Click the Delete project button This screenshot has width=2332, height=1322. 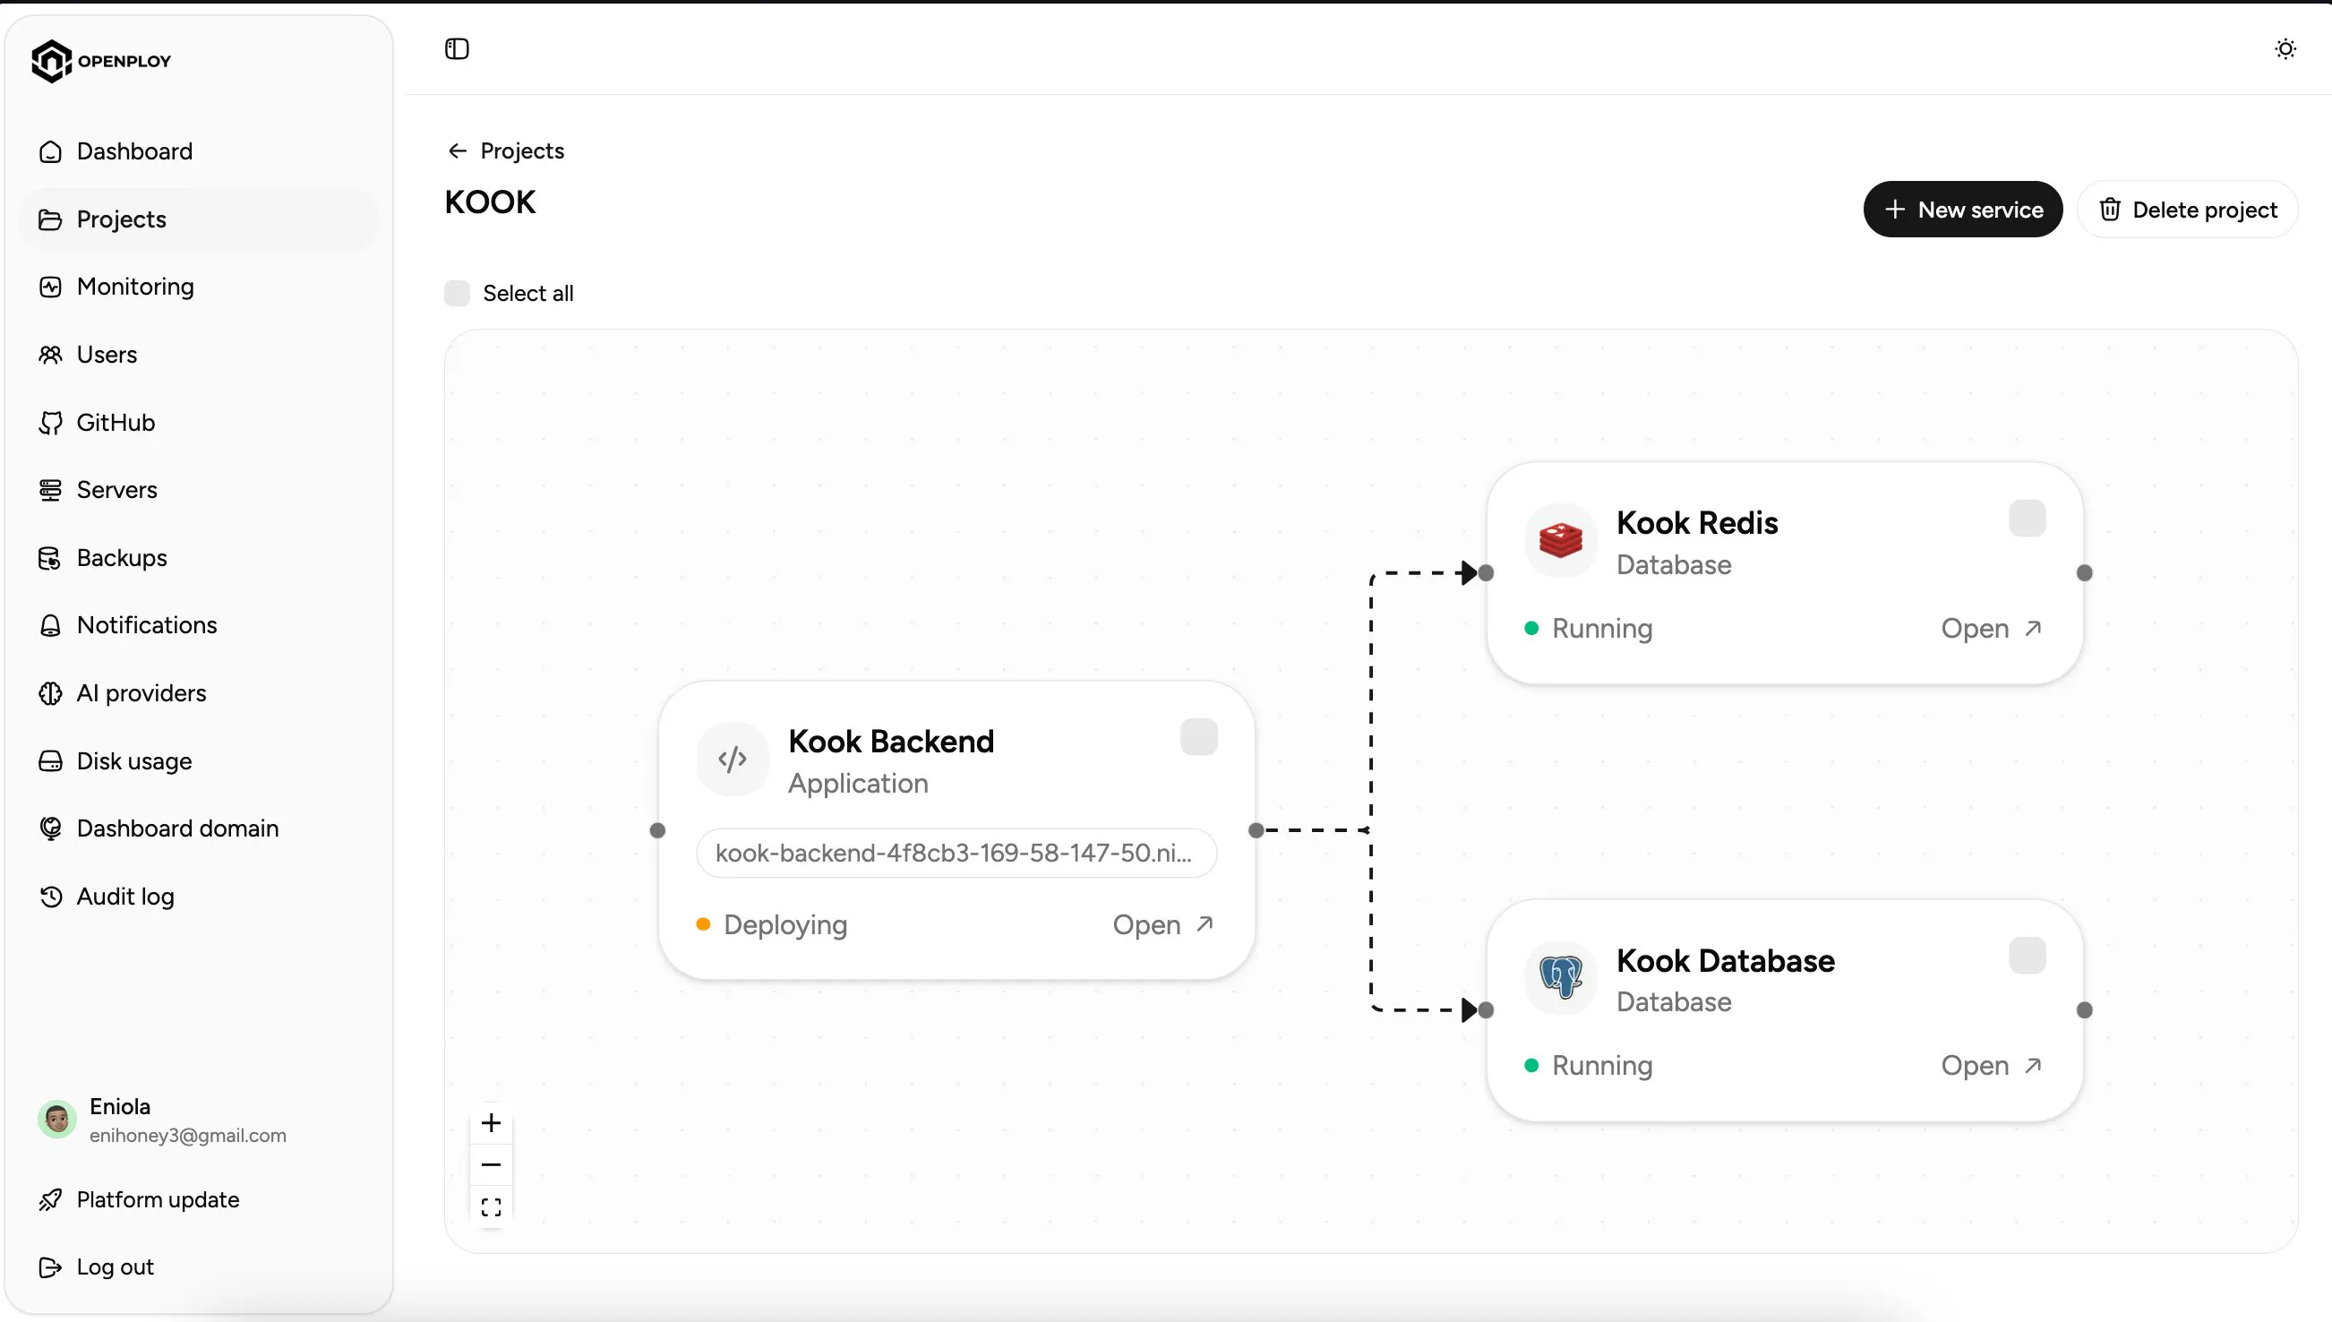coord(2187,210)
